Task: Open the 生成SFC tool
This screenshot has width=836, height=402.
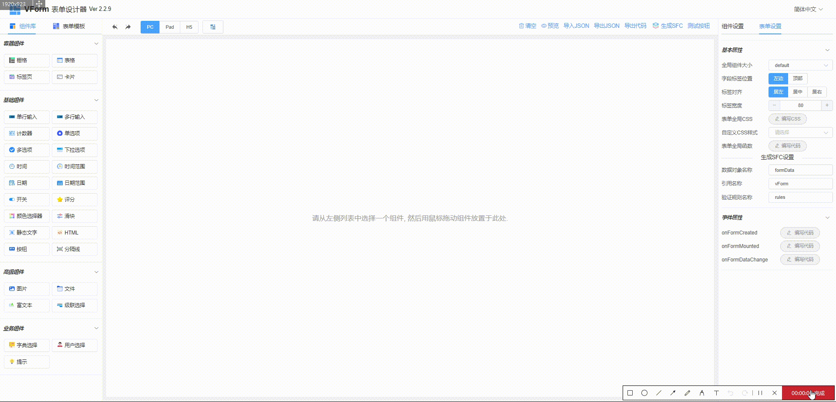Action: coord(667,26)
